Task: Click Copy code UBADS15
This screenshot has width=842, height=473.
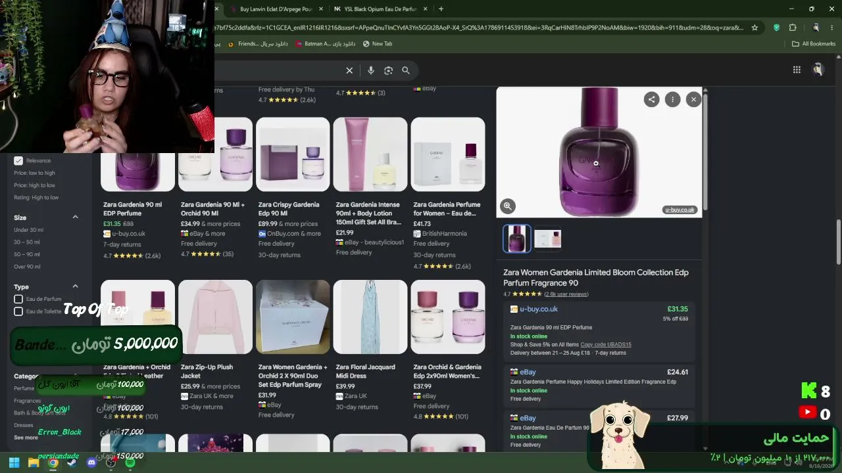Action: tap(606, 345)
